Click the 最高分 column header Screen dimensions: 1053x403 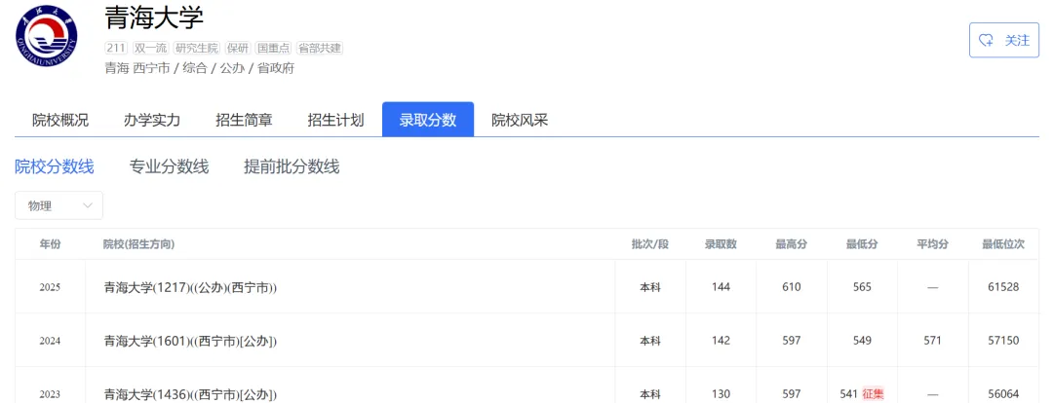(792, 244)
